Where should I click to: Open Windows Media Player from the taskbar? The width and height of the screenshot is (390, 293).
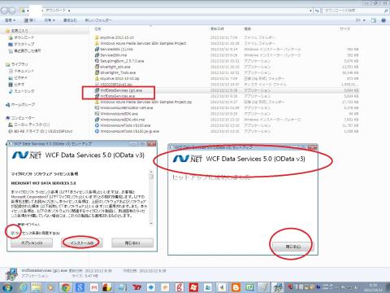[50, 287]
